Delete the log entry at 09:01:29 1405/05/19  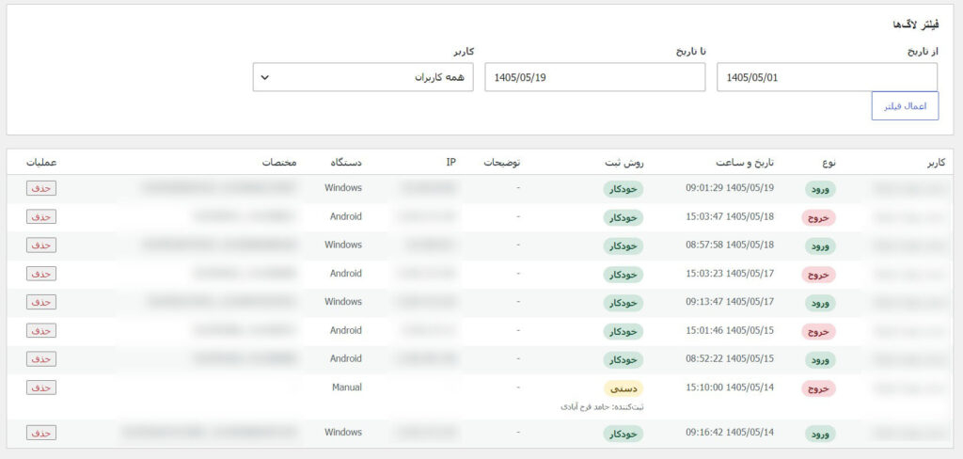coord(41,188)
